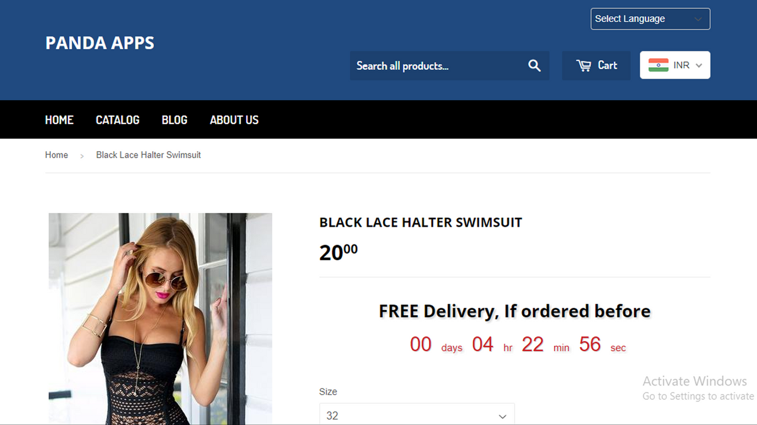Screen dimensions: 757x425
Task: Click the breadcrumb separator arrow
Action: click(82, 156)
